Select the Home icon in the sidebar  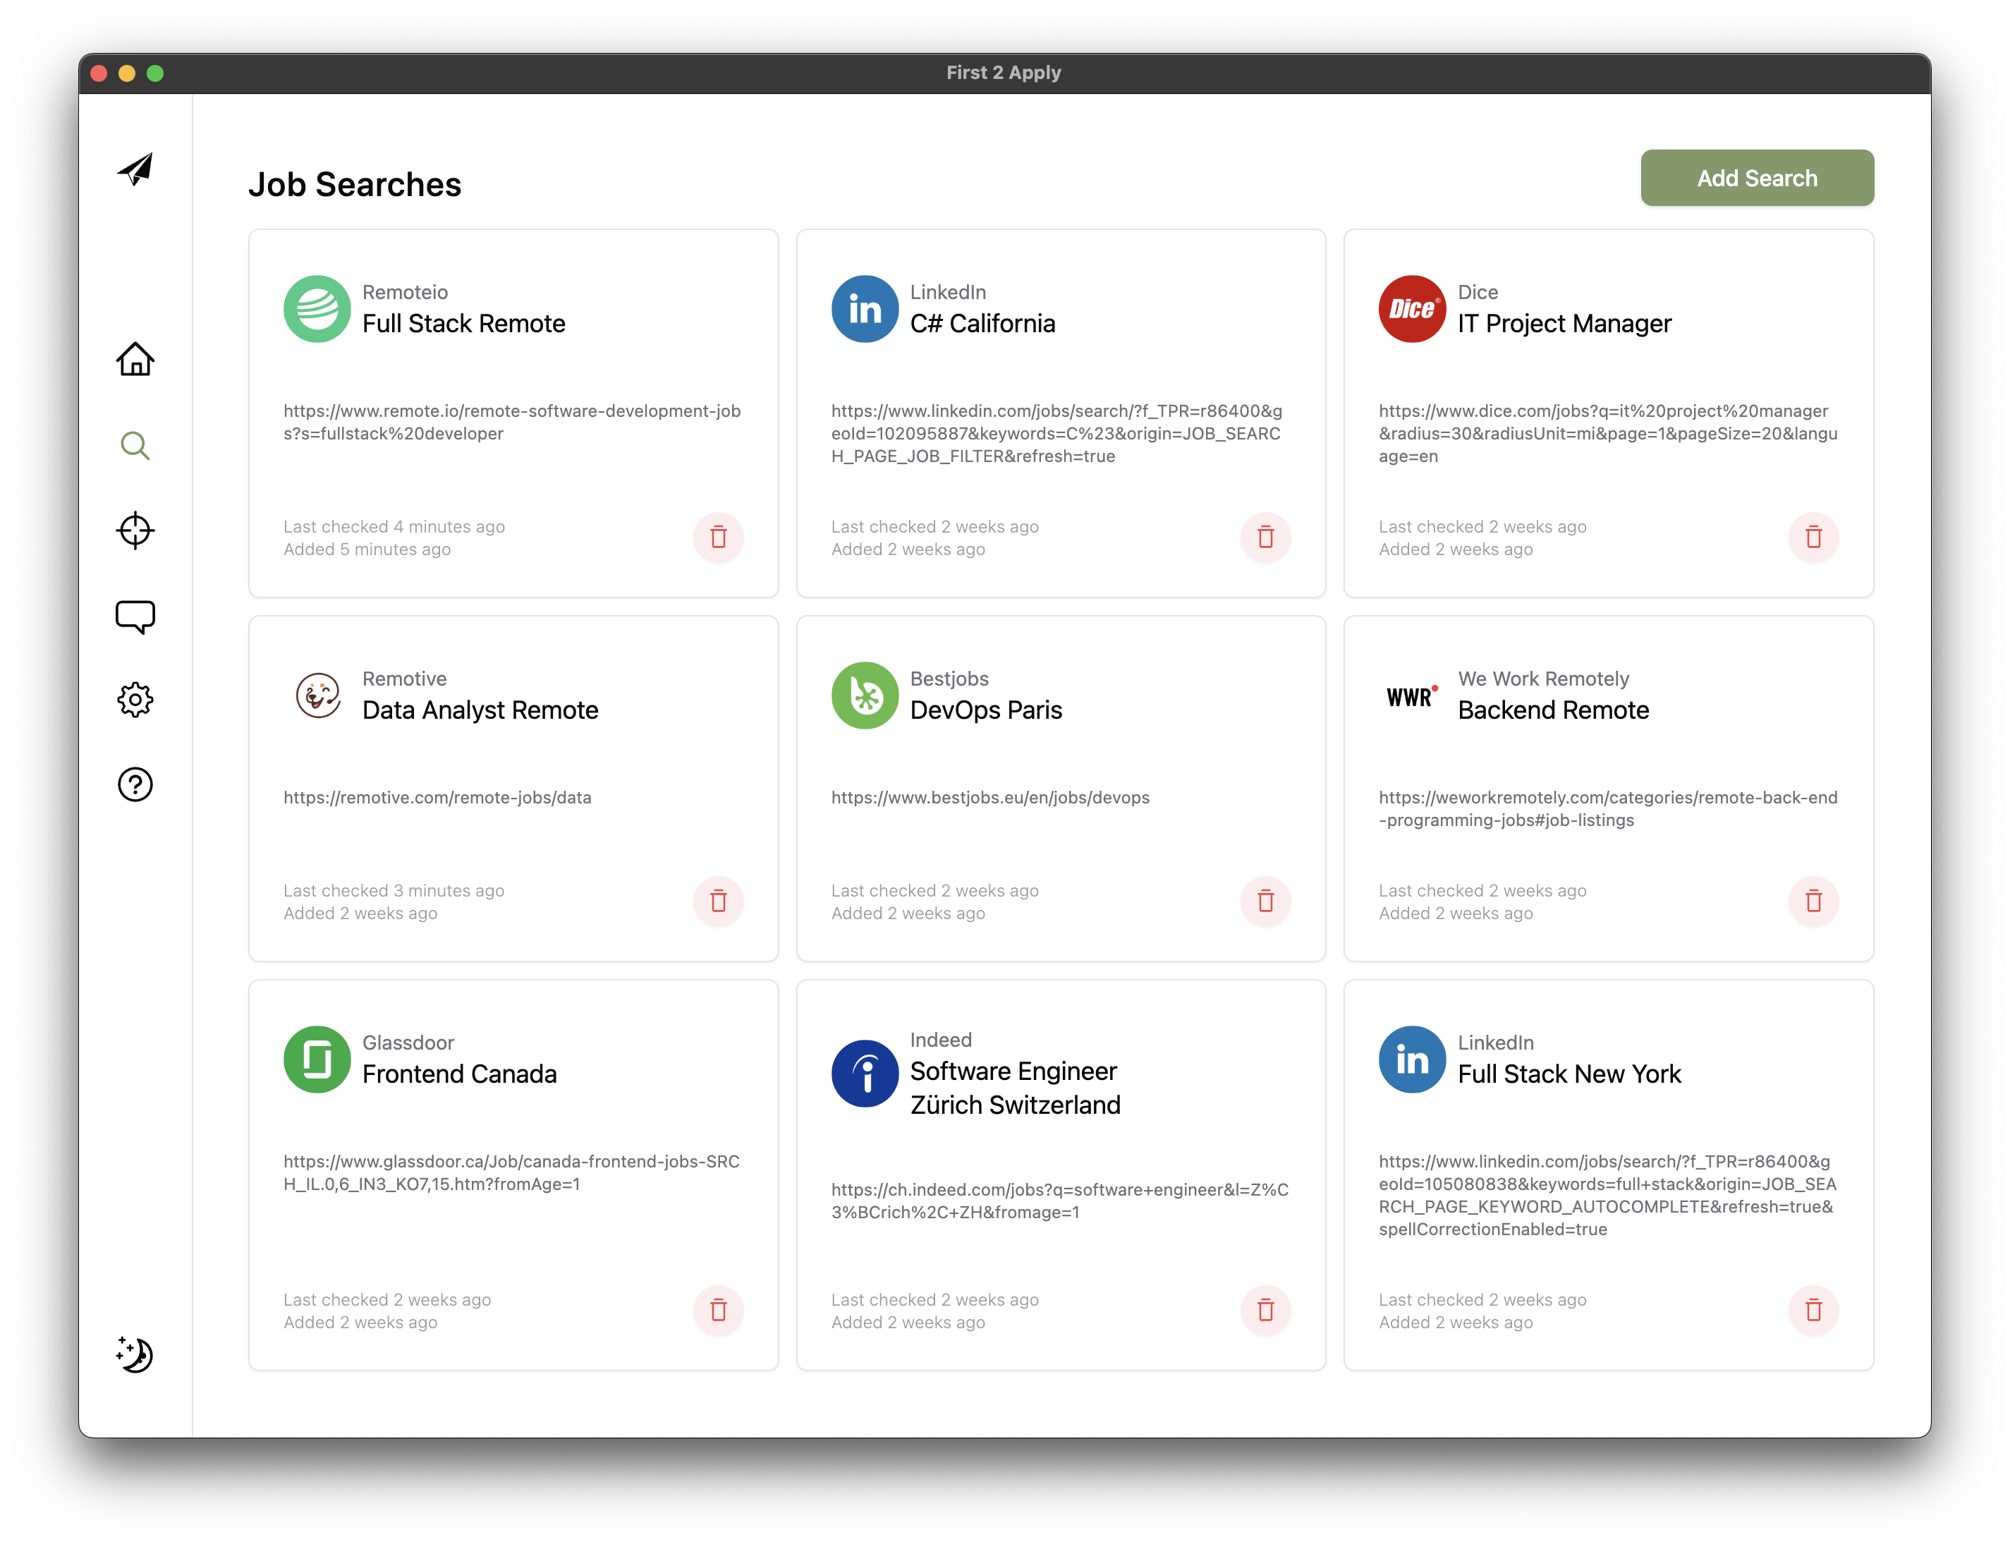click(x=135, y=360)
